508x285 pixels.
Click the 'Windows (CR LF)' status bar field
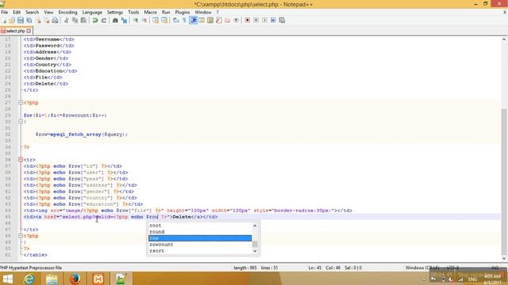coord(422,268)
